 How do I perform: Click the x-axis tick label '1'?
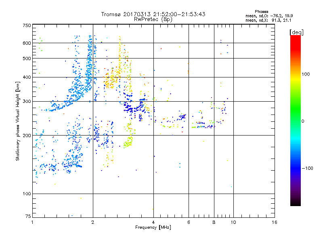click(32, 222)
